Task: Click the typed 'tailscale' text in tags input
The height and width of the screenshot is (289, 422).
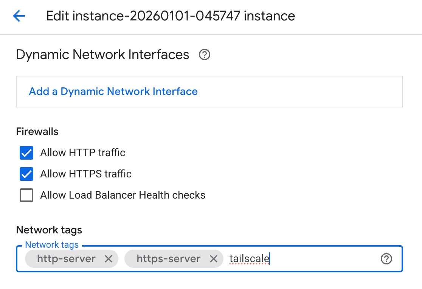Action: (x=249, y=259)
